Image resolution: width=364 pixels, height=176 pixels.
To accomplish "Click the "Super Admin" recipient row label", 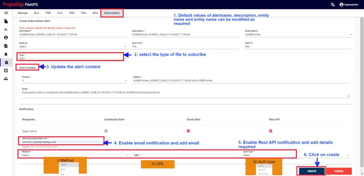I will click(x=29, y=131).
